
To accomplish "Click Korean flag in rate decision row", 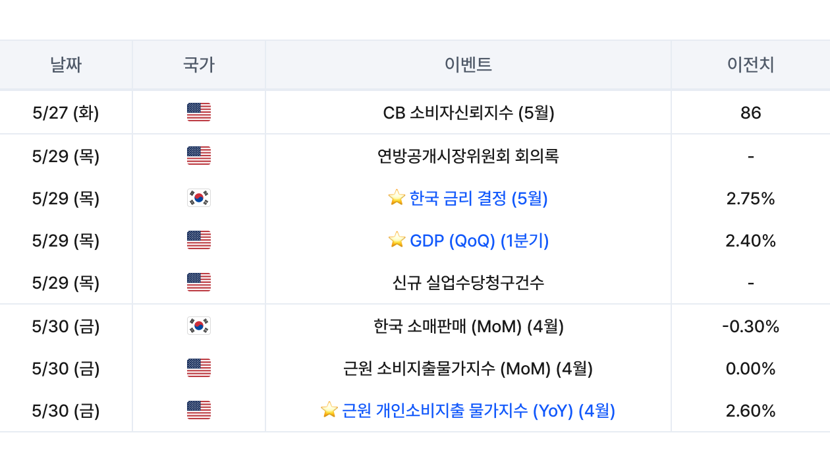I will (198, 198).
